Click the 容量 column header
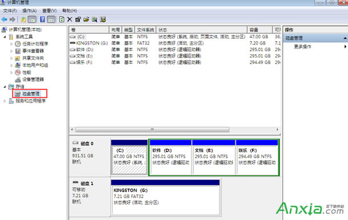The width and height of the screenshot is (348, 220). [x=260, y=30]
